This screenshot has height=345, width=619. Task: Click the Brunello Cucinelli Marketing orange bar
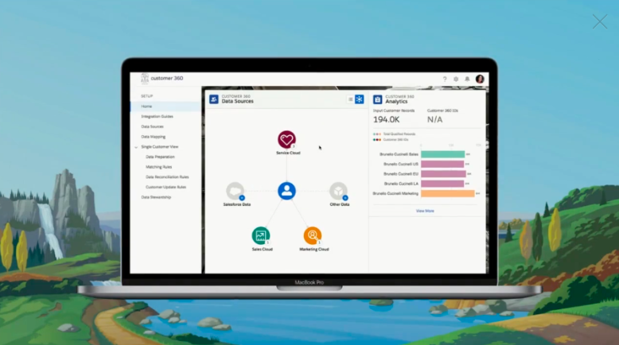448,194
